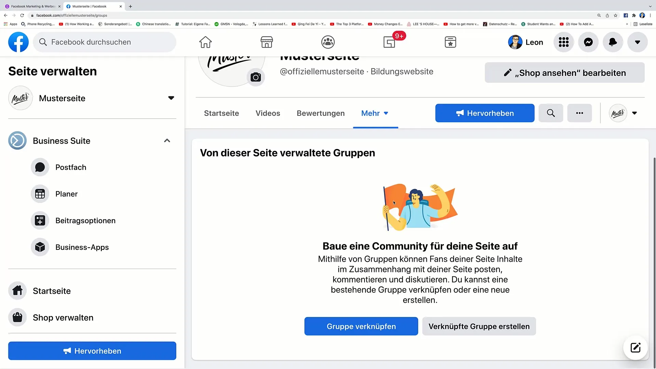Open Business-Apps section
The height and width of the screenshot is (369, 656).
click(82, 247)
